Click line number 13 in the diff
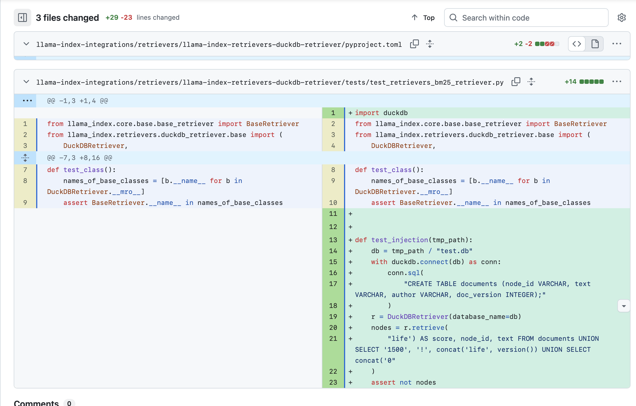 click(x=333, y=240)
